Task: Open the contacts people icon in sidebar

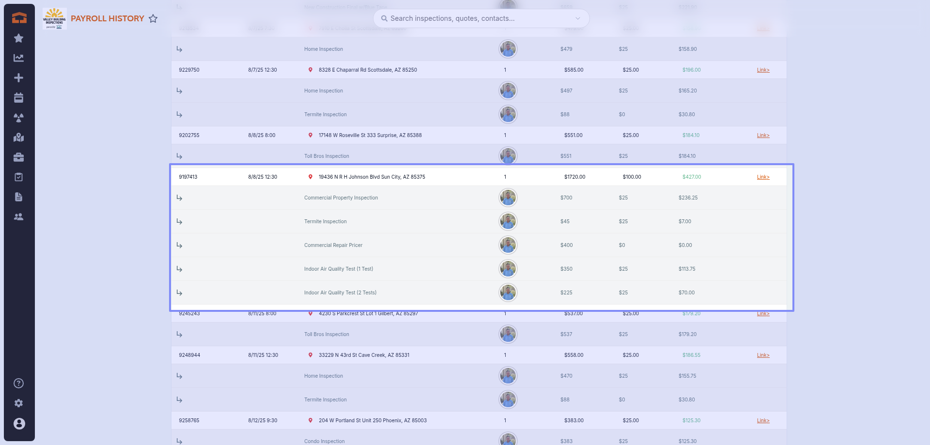Action: coord(19,217)
